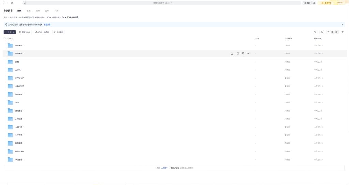The width and height of the screenshot is (349, 185).
Task: Tick the select-all checkbox beside 文件名
Action: (5, 39)
